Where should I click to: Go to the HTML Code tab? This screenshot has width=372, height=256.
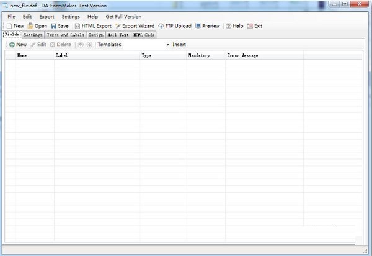click(x=143, y=35)
